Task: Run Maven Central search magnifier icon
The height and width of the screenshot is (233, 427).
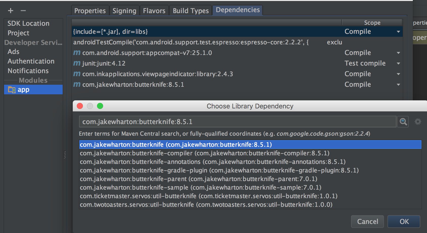Action: (x=403, y=122)
